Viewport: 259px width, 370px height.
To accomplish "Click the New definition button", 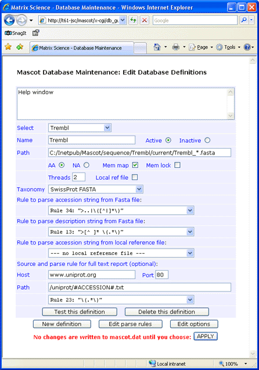I will (x=62, y=324).
